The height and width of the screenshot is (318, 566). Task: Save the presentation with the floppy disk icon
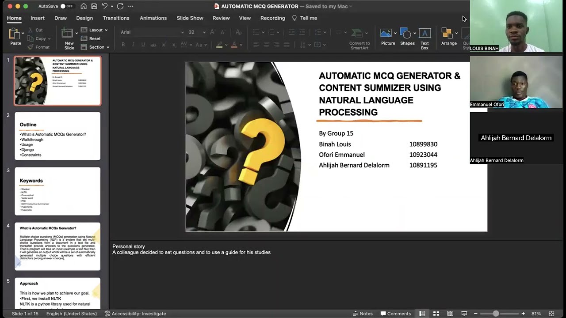click(x=94, y=6)
